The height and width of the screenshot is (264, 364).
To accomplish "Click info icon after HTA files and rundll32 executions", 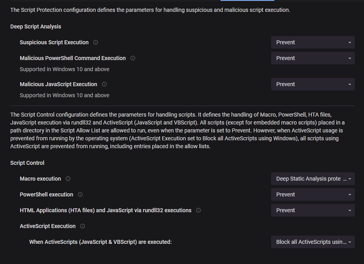I will click(198, 210).
